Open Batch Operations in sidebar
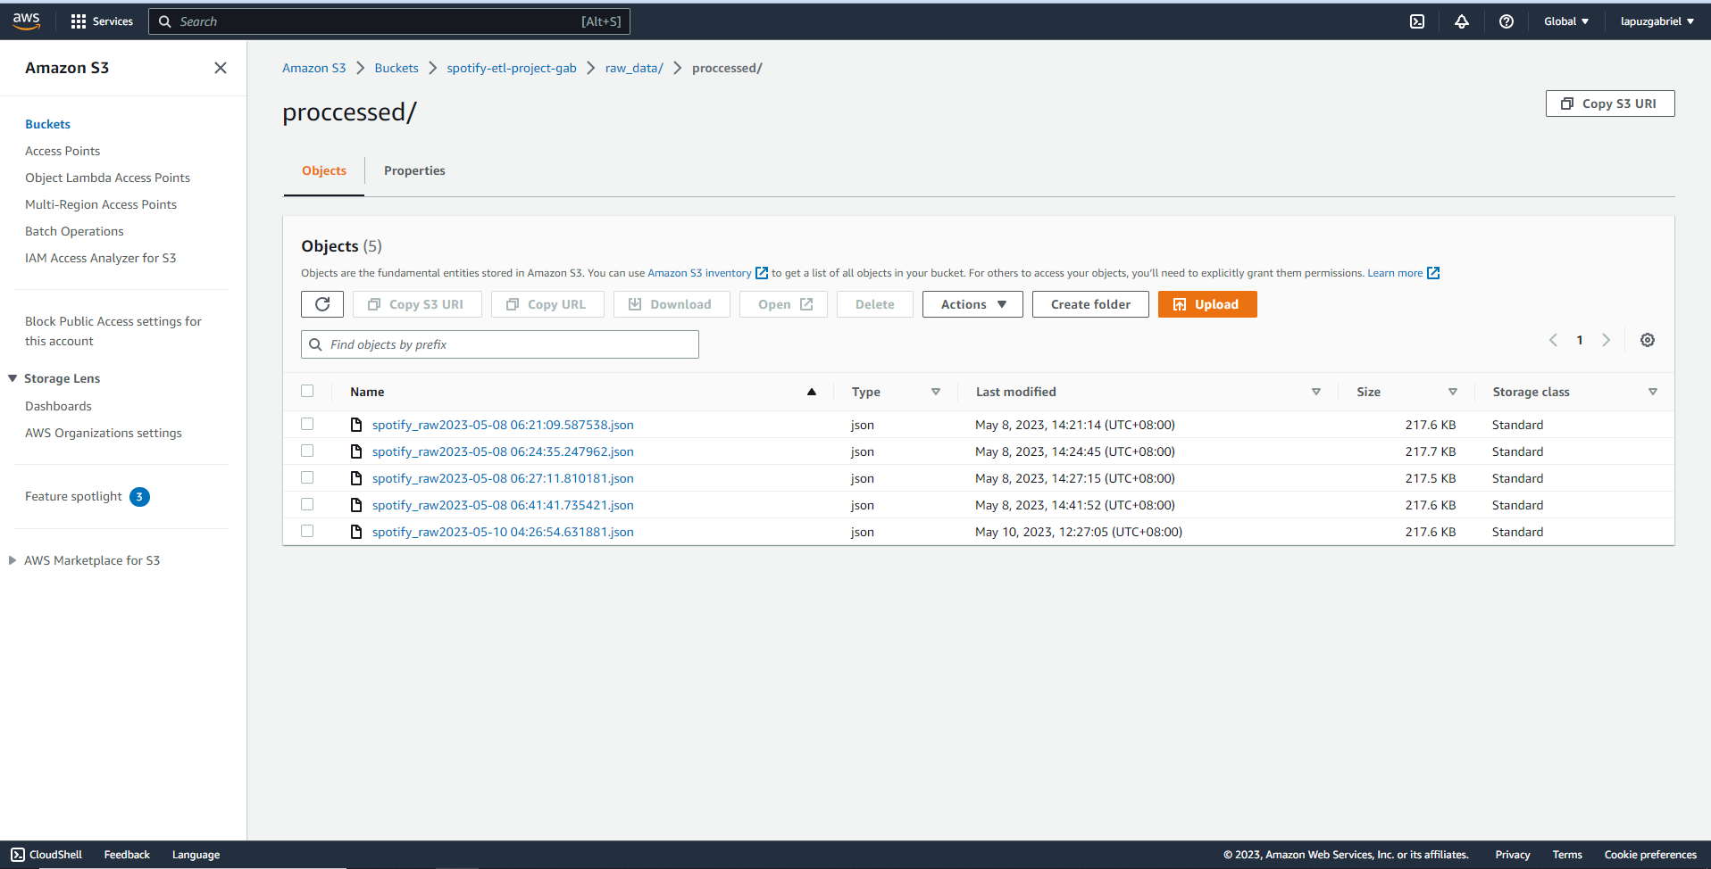1711x869 pixels. tap(74, 231)
